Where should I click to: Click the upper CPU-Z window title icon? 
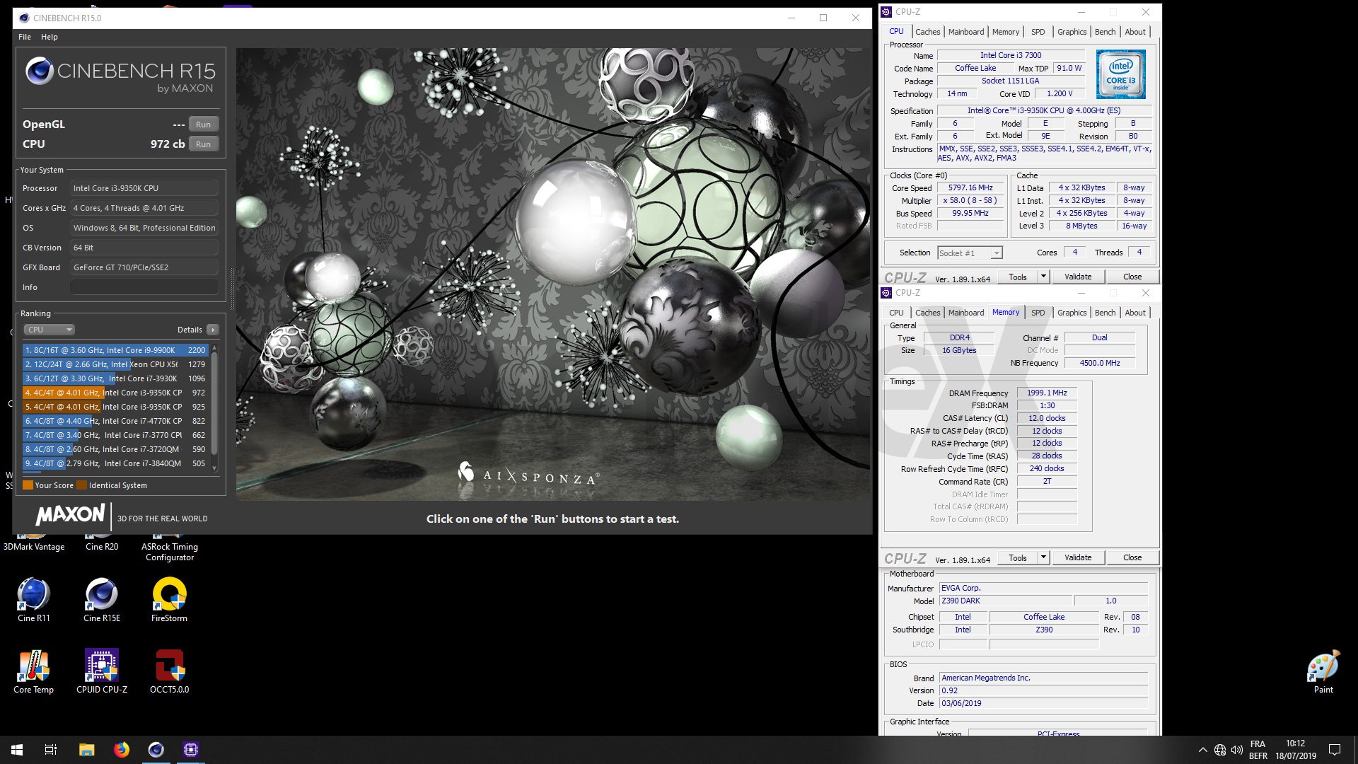(887, 12)
